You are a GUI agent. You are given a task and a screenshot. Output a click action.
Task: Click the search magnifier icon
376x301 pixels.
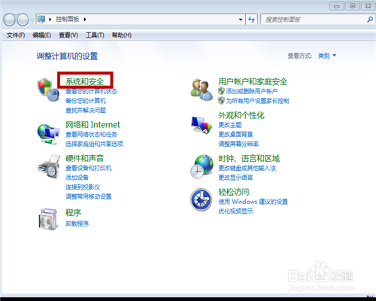370,20
